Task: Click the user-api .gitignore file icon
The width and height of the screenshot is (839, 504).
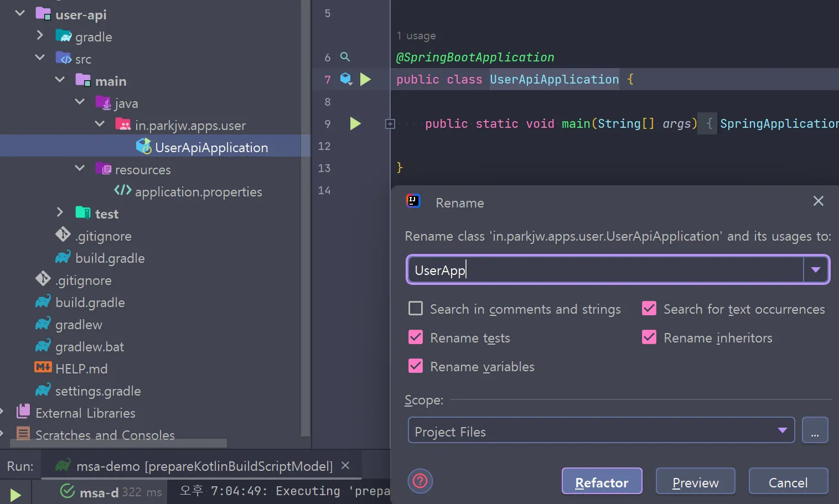Action: [x=63, y=235]
